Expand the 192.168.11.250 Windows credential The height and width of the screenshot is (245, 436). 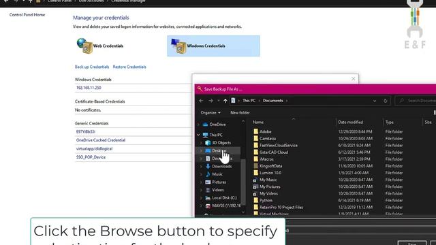(x=89, y=88)
